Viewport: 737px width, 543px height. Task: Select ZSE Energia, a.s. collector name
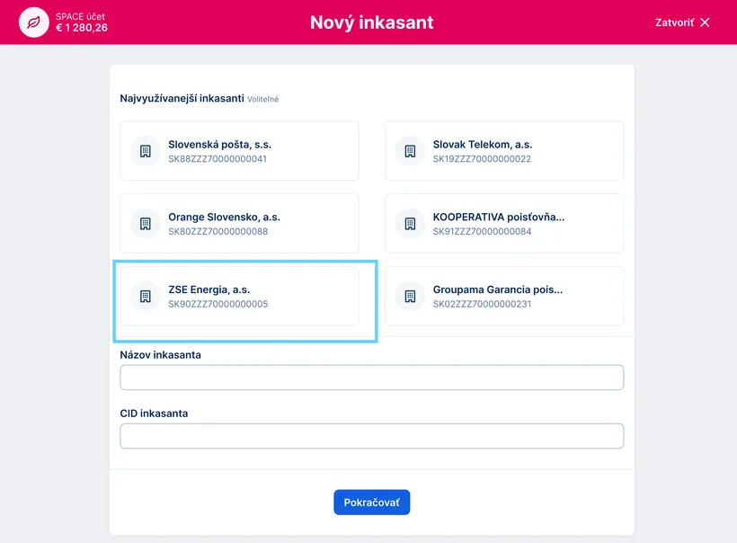click(x=209, y=289)
